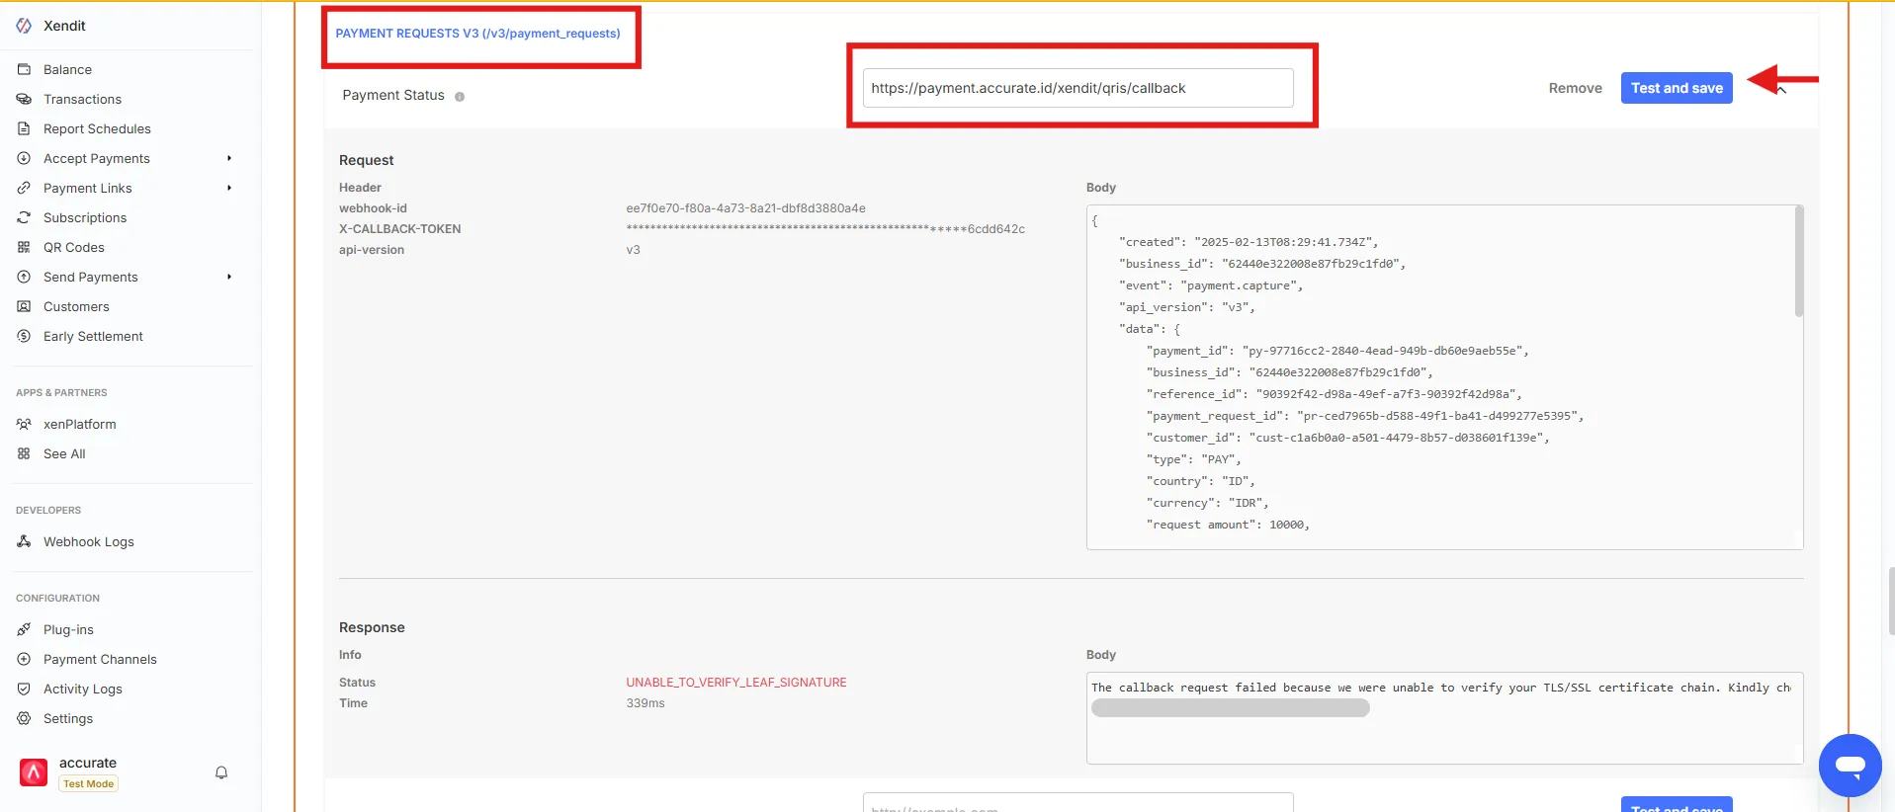1895x812 pixels.
Task: Click the Balance wallet icon
Action: [x=24, y=69]
